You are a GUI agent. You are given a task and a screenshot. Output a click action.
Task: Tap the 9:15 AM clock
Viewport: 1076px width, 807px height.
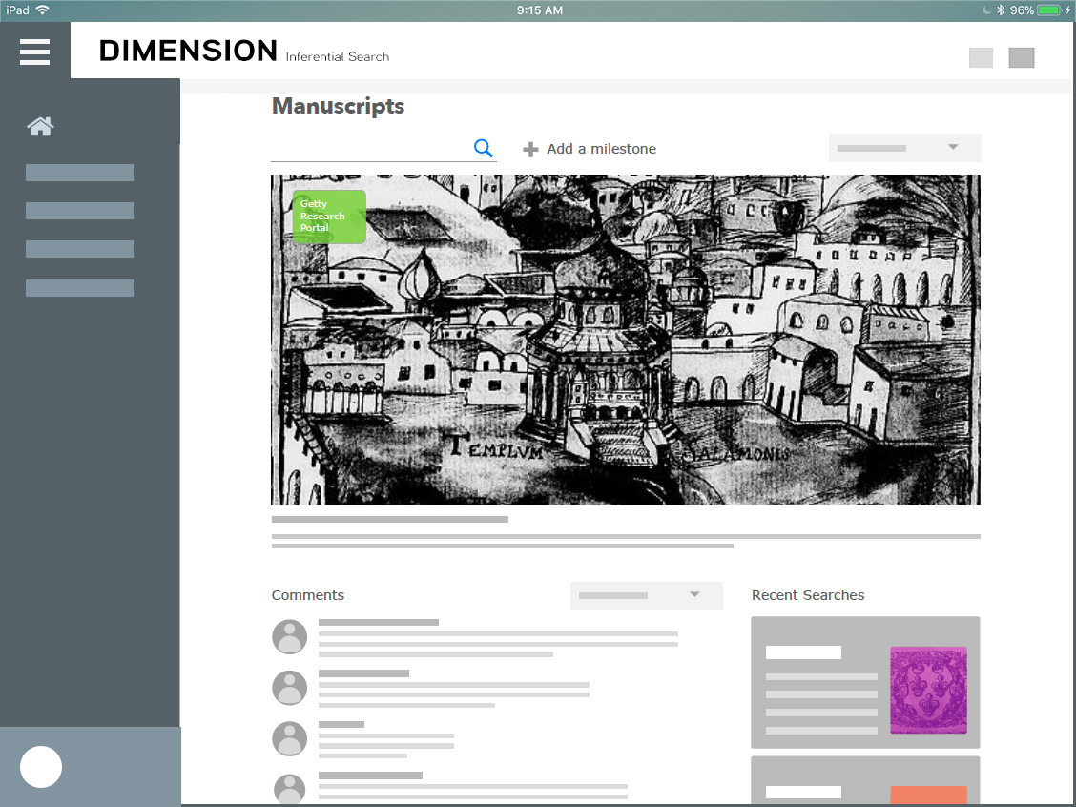tap(539, 10)
